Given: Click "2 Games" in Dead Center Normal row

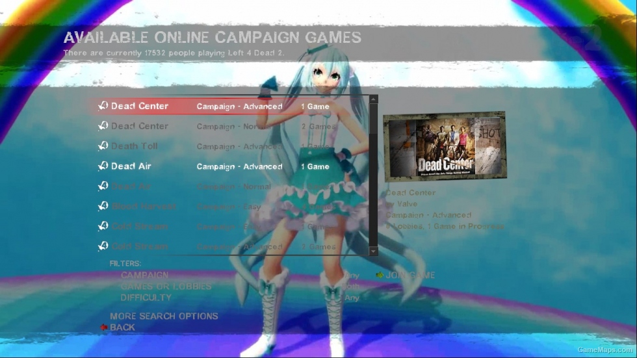Looking at the screenshot, I should click(318, 127).
